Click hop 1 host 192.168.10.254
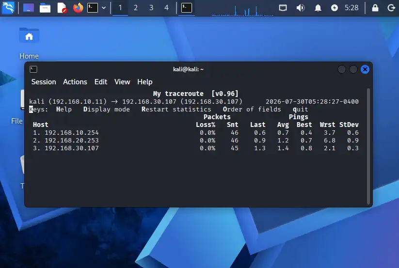Screen dimensions: 399x268 pos(72,133)
